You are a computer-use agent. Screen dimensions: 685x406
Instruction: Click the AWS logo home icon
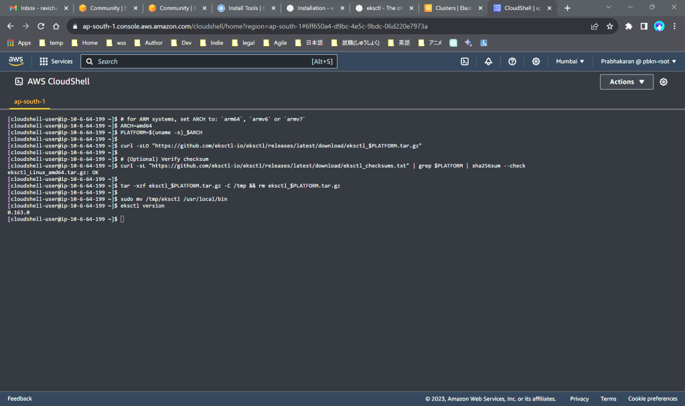click(16, 61)
